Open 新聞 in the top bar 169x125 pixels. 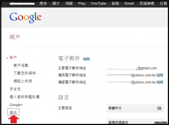coord(115,3)
